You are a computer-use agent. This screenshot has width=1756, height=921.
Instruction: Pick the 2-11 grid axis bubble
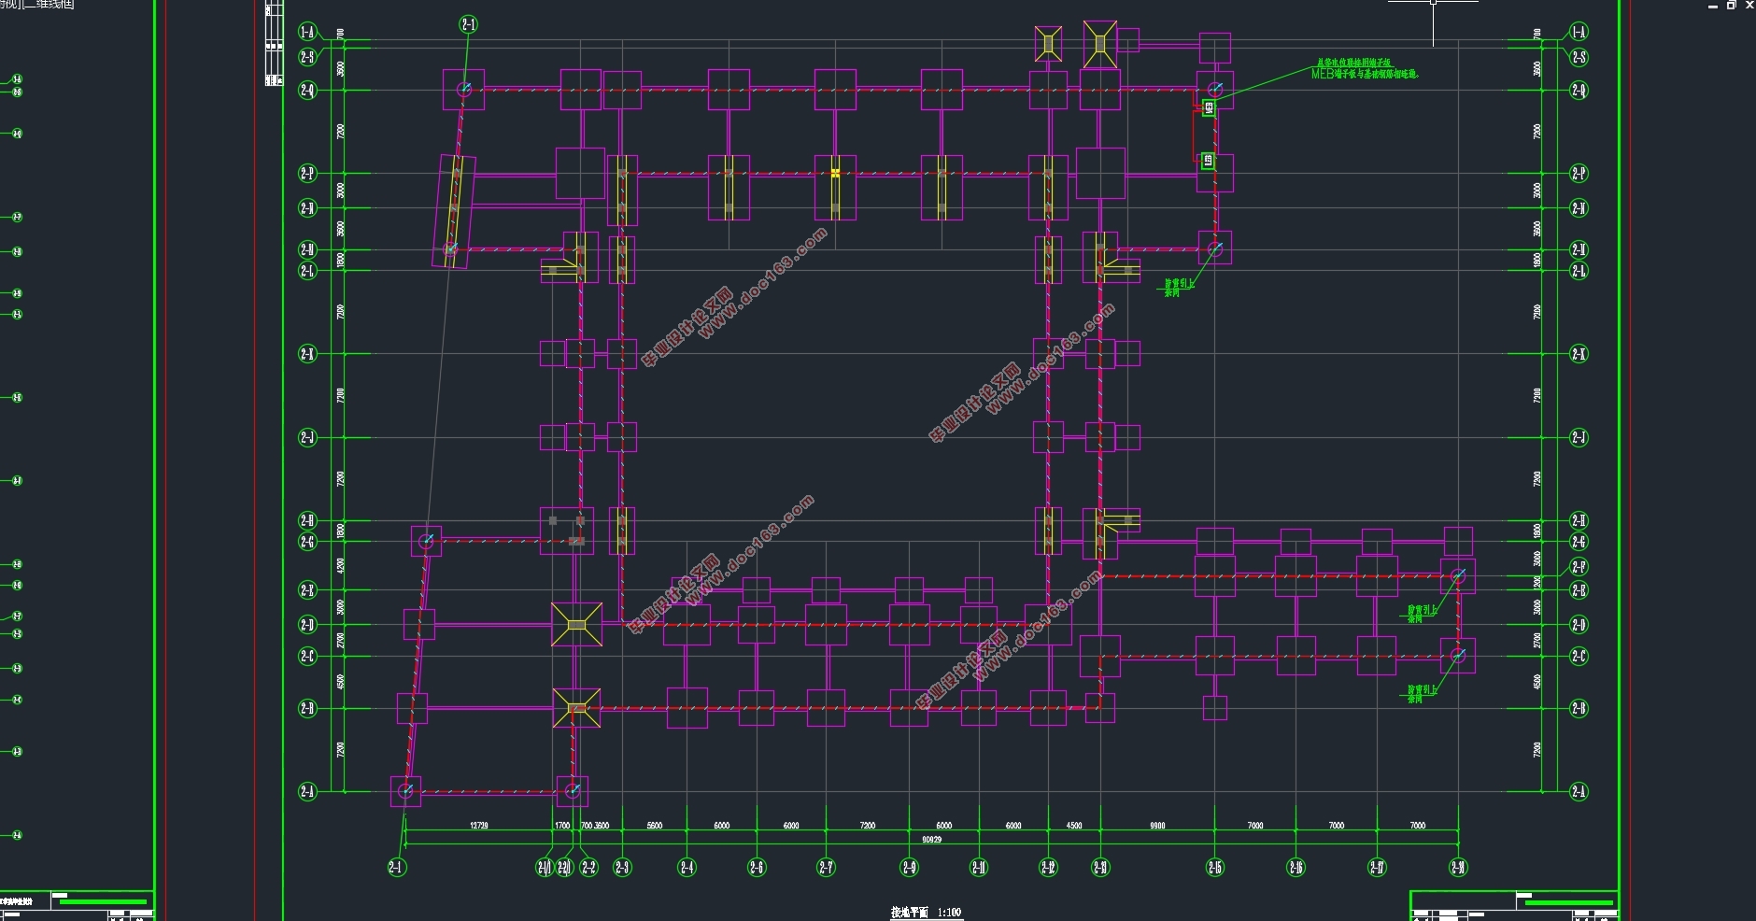coord(979,868)
